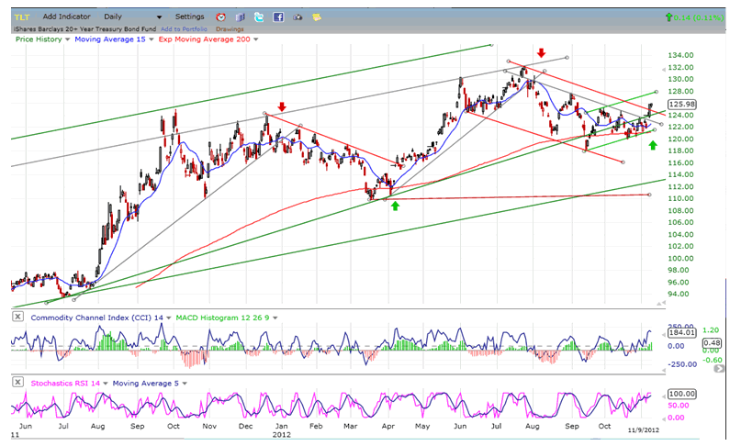This screenshot has width=730, height=446.
Task: Click the icon right of the alarm clock
Action: [x=240, y=17]
